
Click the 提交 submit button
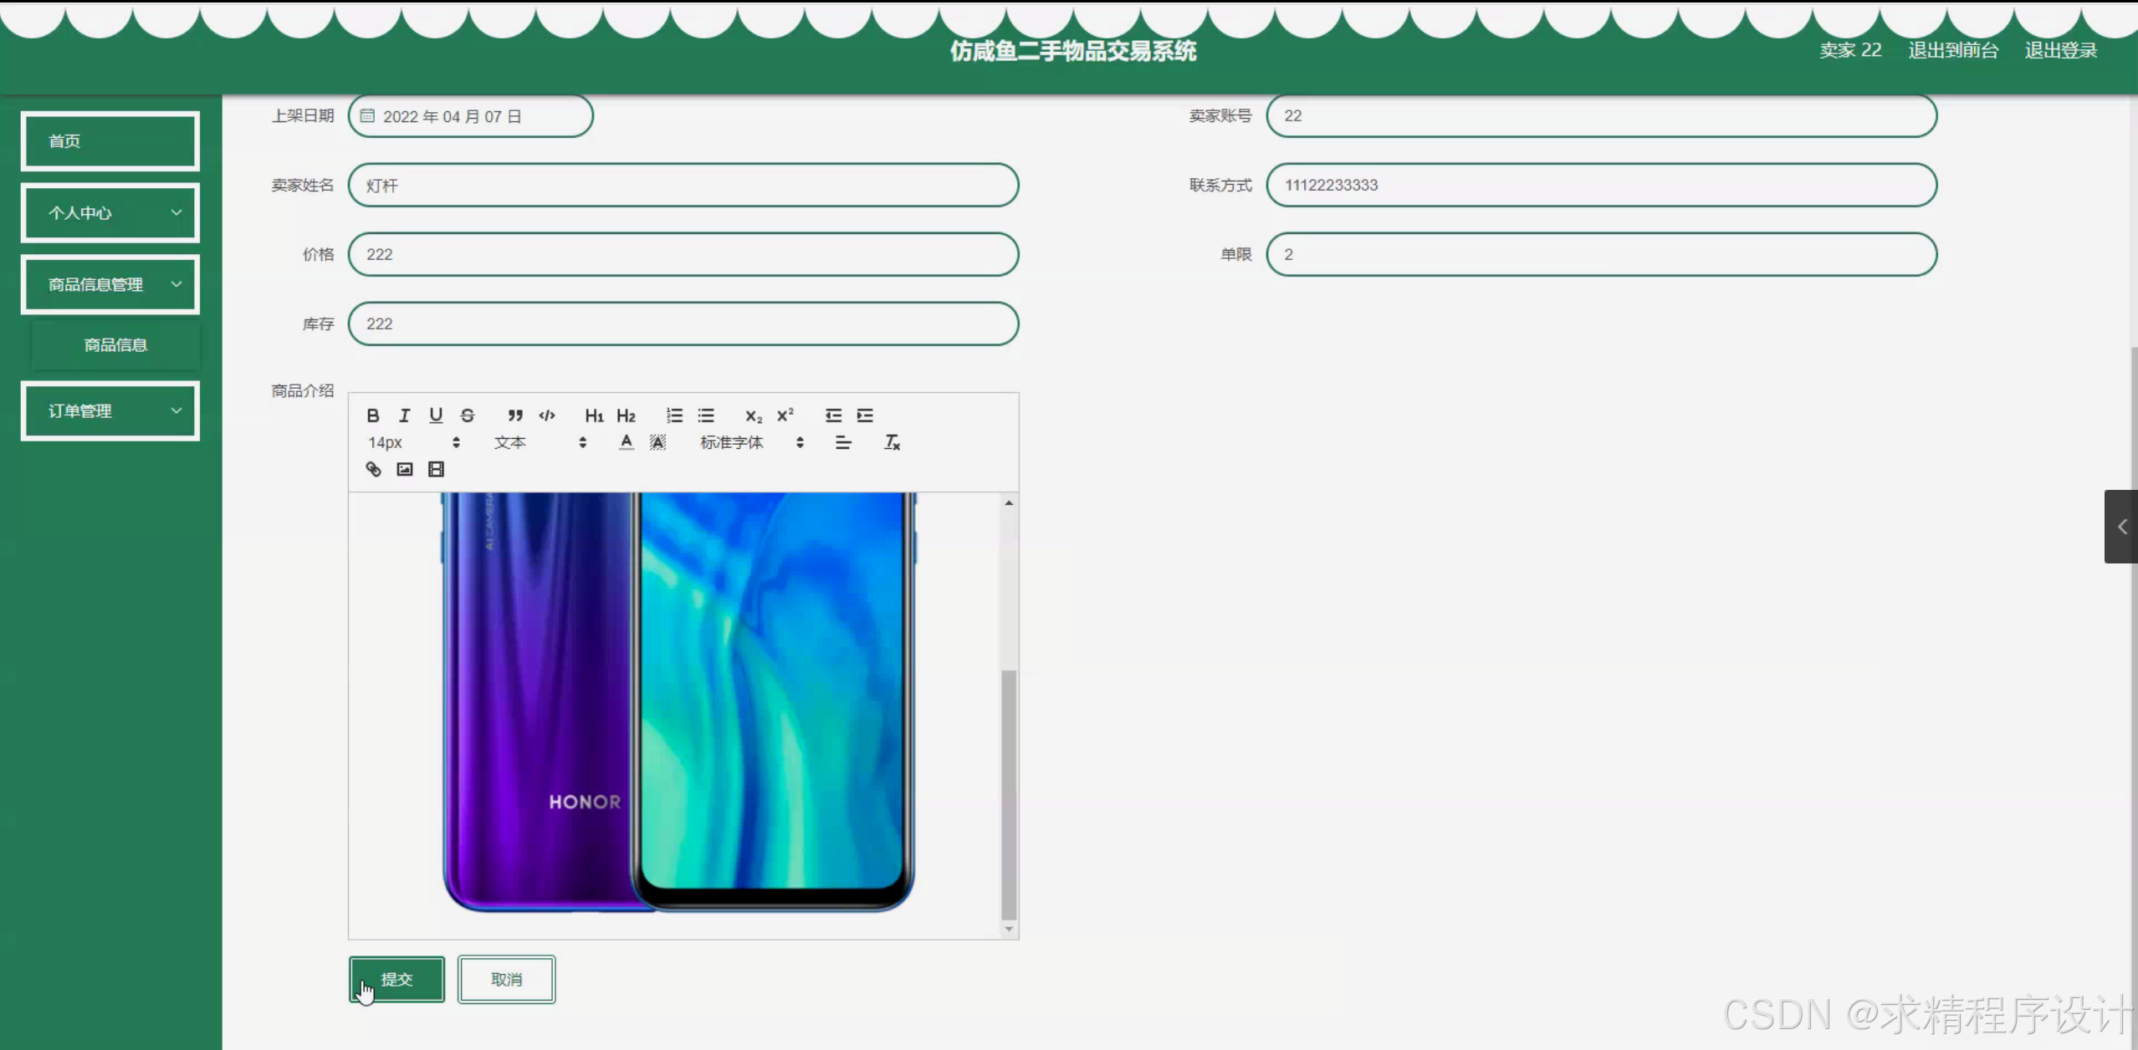point(396,979)
